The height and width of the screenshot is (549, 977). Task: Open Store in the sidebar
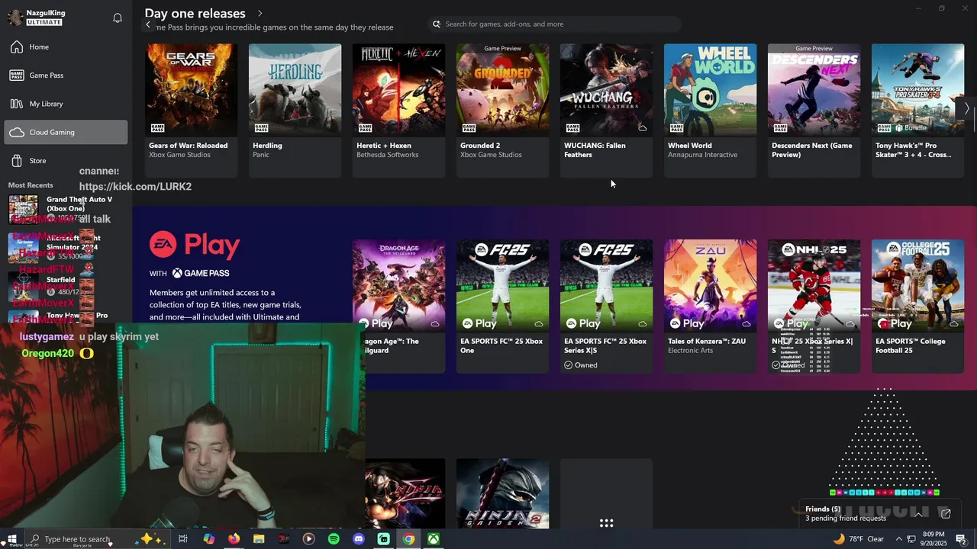66,161
